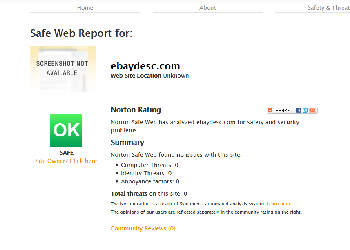
Task: Click the green OK safe rating badge
Action: (x=66, y=130)
